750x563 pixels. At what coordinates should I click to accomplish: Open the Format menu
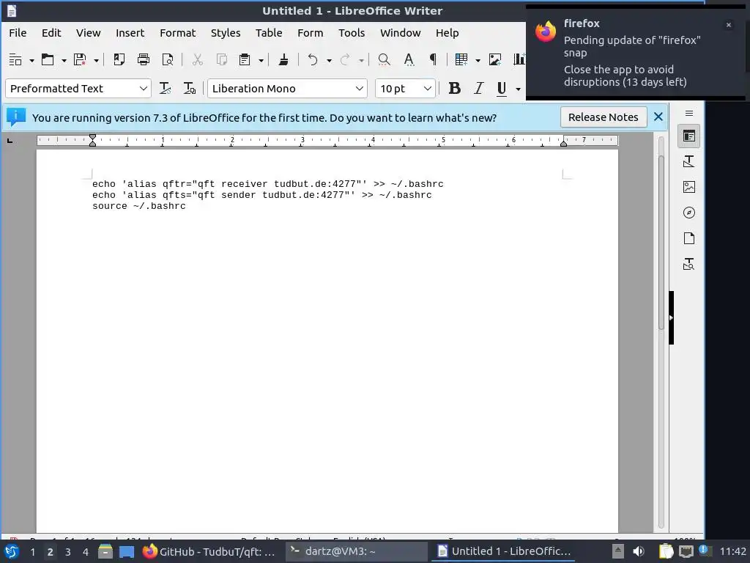tap(177, 33)
